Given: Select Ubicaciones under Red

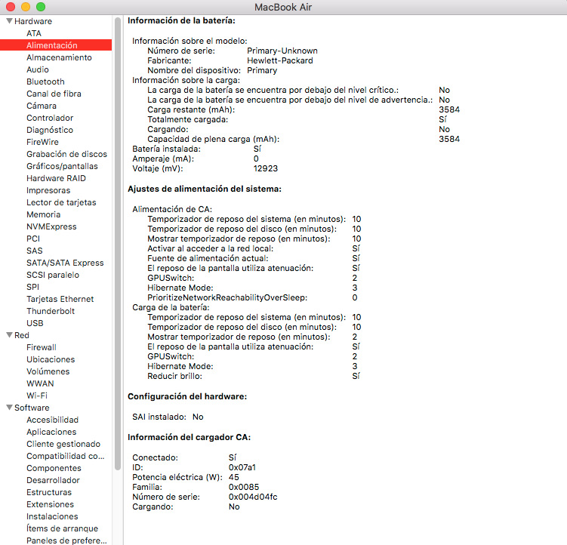Looking at the screenshot, I should 51,359.
